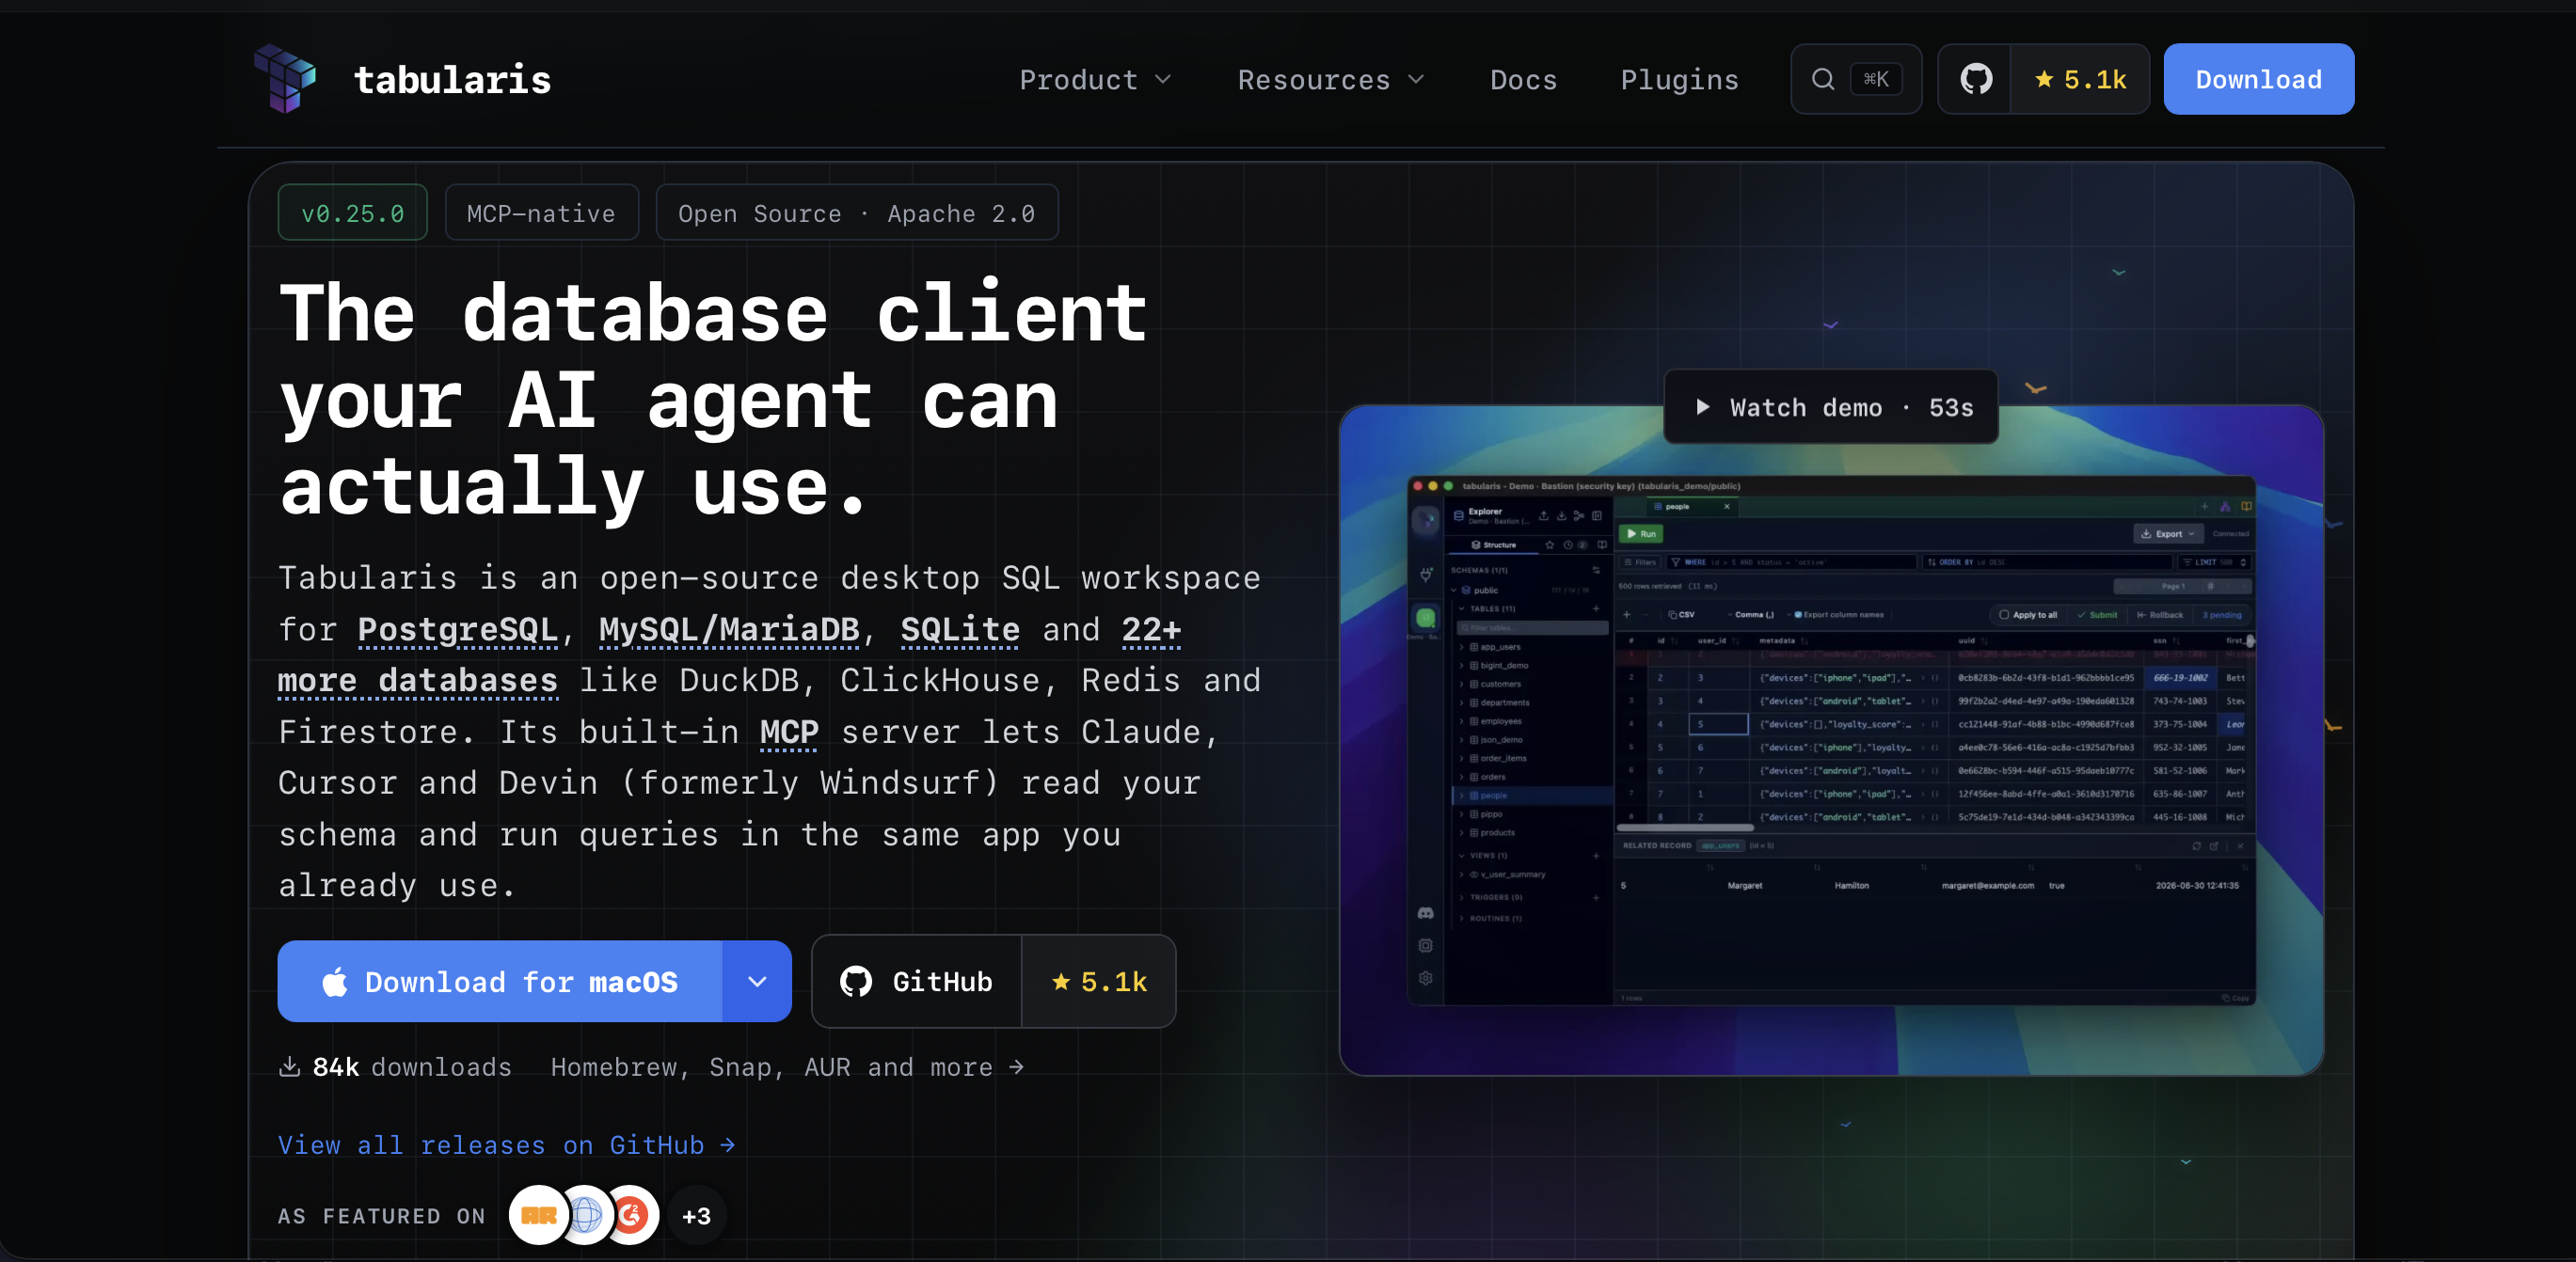Click settings gear in demo preview sidebar

click(x=1425, y=978)
